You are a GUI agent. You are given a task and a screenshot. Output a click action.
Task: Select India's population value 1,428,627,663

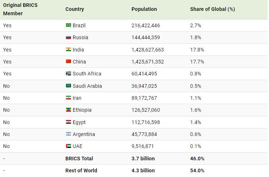pyautogui.click(x=148, y=50)
